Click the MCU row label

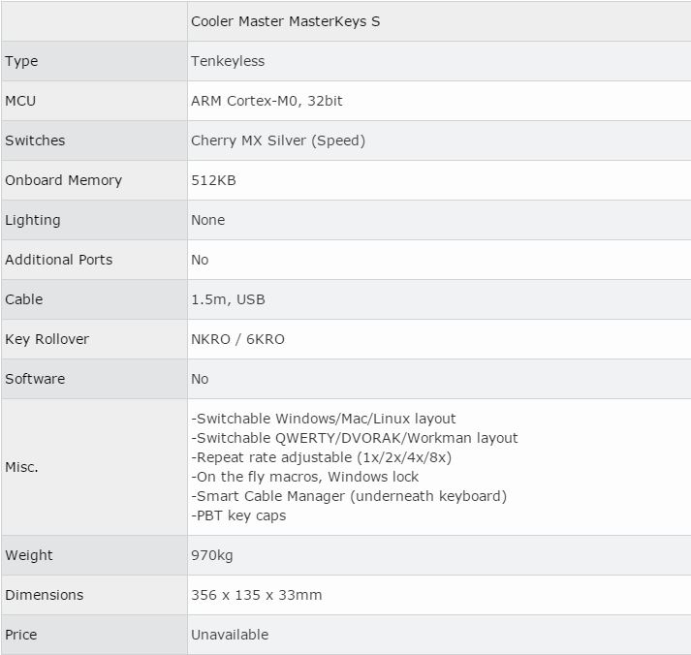click(x=20, y=101)
